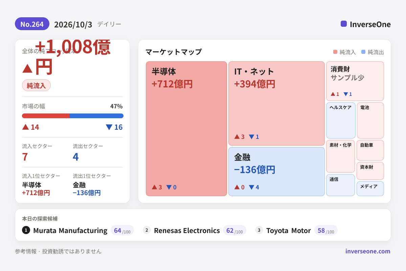Viewport: 406px width, 271px height.
Task: Click down-triangle count in 半導体 tile
Action: tap(171, 187)
